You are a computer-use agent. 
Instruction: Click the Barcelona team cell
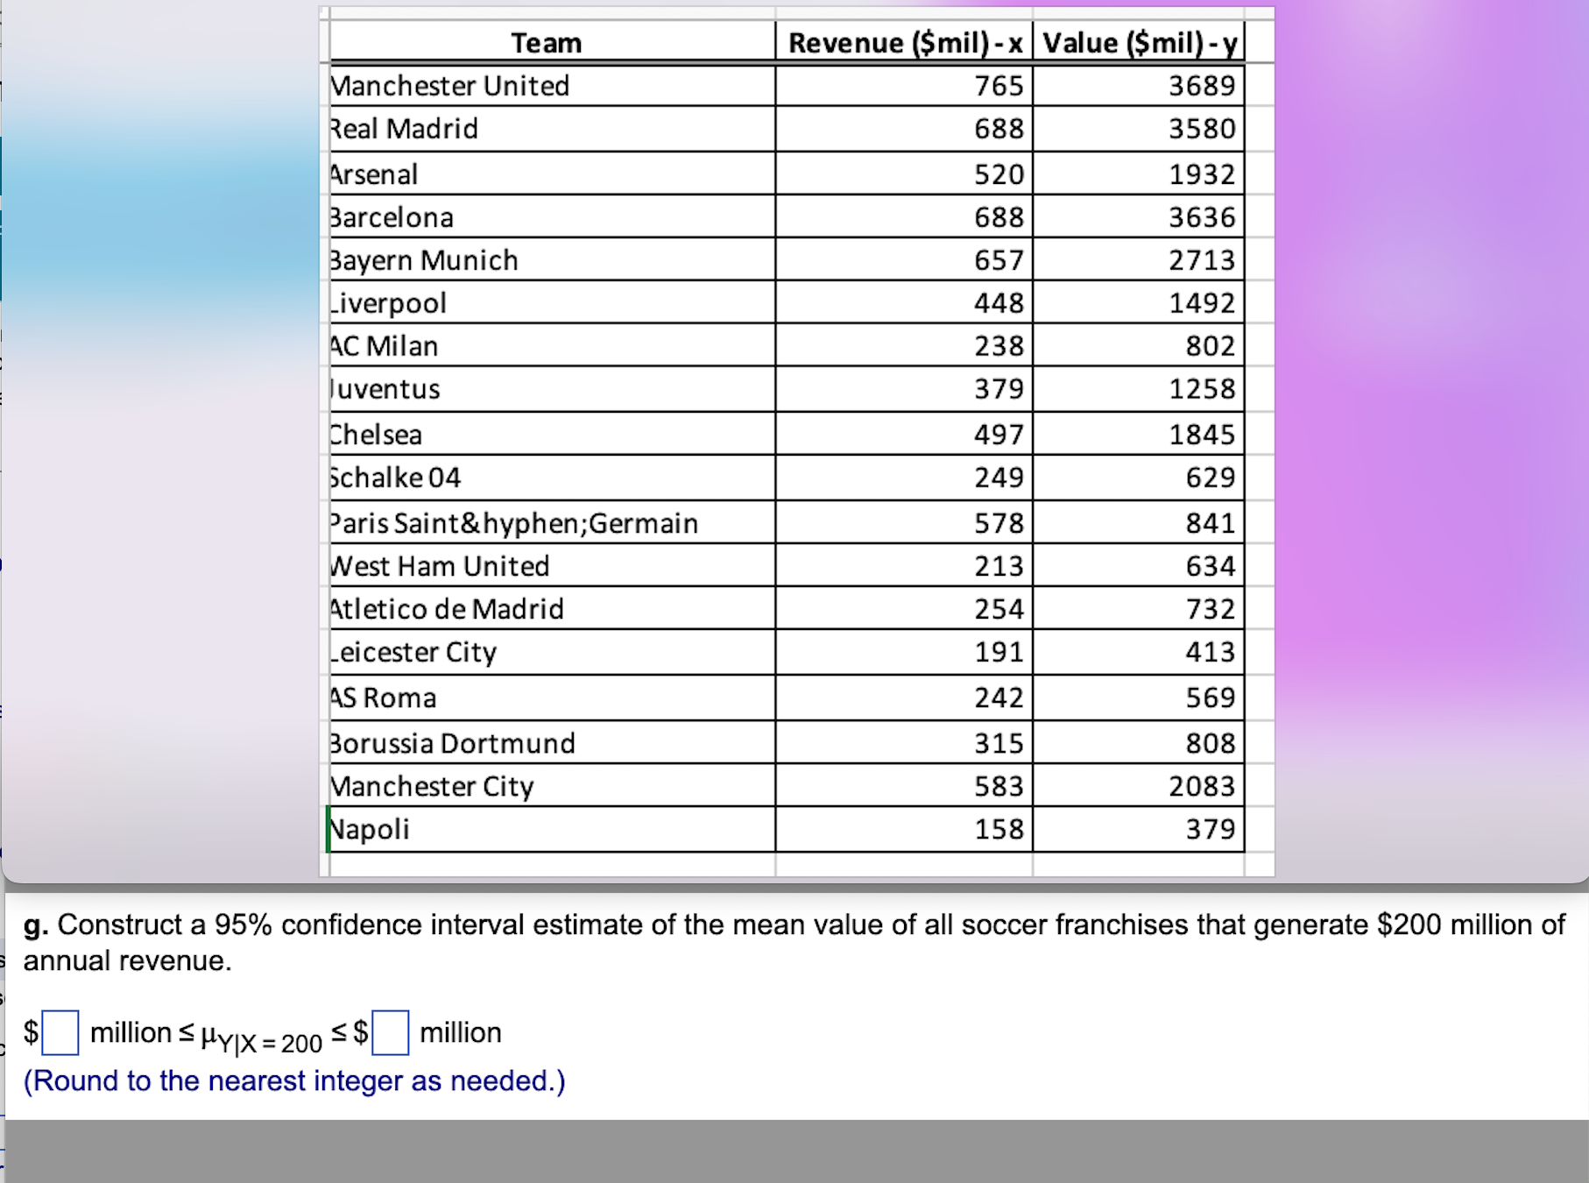tap(552, 216)
